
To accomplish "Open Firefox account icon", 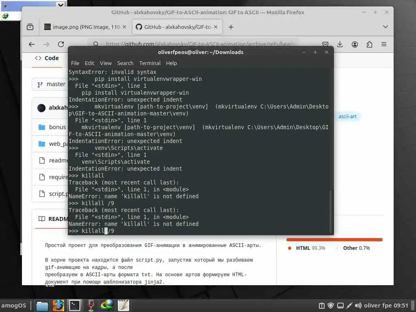I will 355,44.
